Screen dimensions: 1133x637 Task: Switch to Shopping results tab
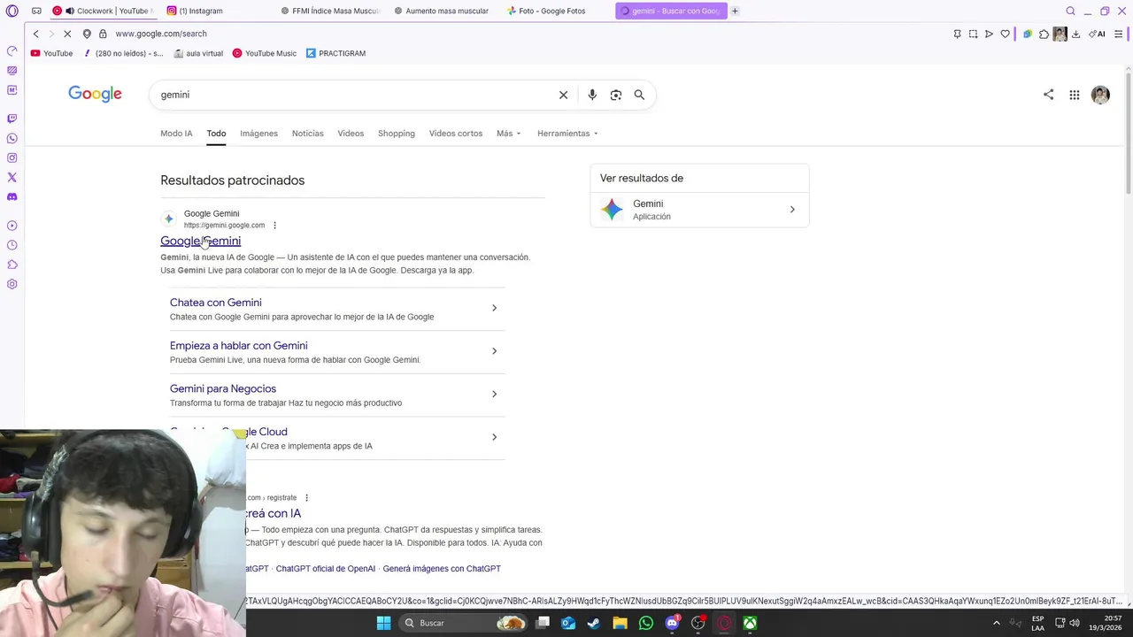pyautogui.click(x=397, y=134)
